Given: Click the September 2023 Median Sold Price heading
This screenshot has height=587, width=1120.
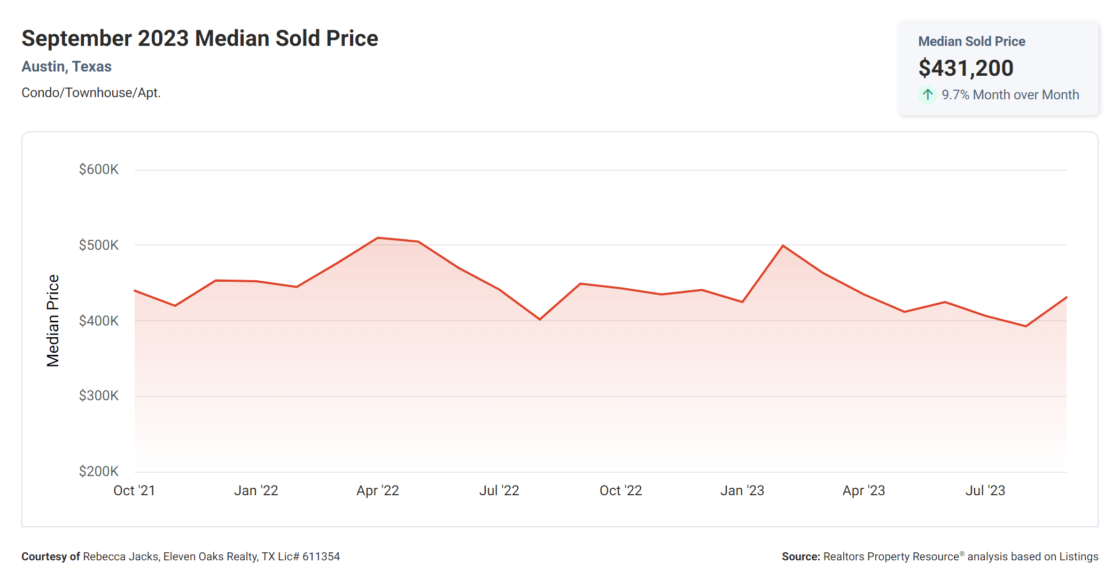Looking at the screenshot, I should (200, 38).
